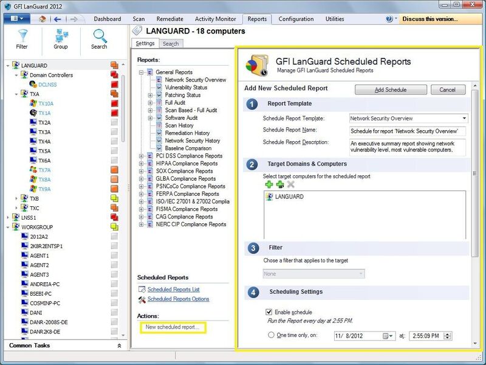Click green plus add target icon
486x365 pixels.
pos(269,184)
